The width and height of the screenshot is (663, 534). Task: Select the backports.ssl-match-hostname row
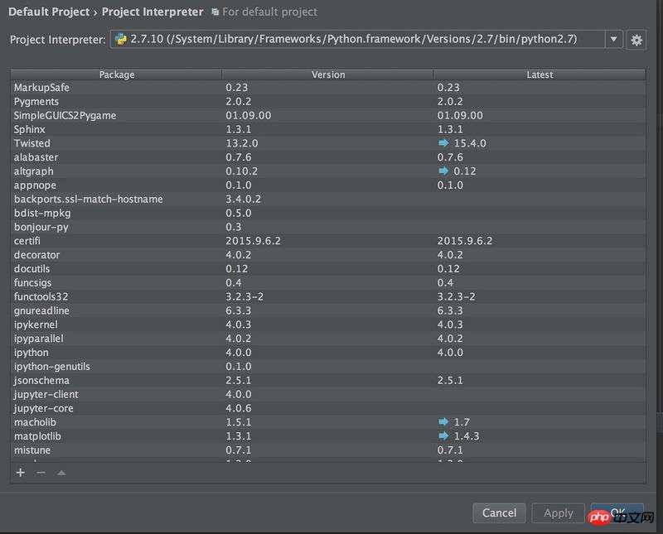pos(328,199)
